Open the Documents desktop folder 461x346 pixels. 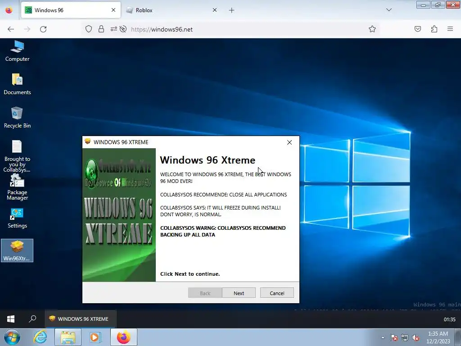pyautogui.click(x=17, y=84)
